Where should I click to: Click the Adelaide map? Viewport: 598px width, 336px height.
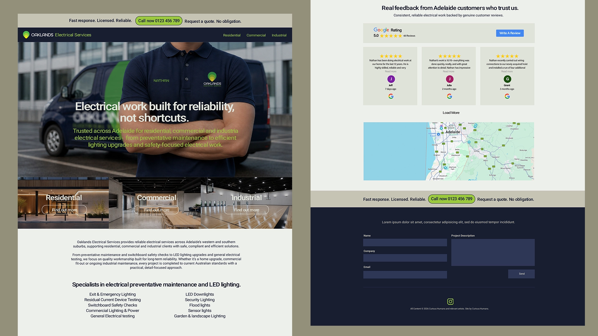coord(449,151)
